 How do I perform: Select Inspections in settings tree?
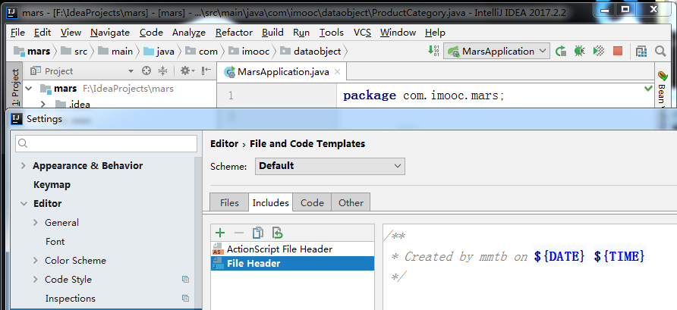70,299
